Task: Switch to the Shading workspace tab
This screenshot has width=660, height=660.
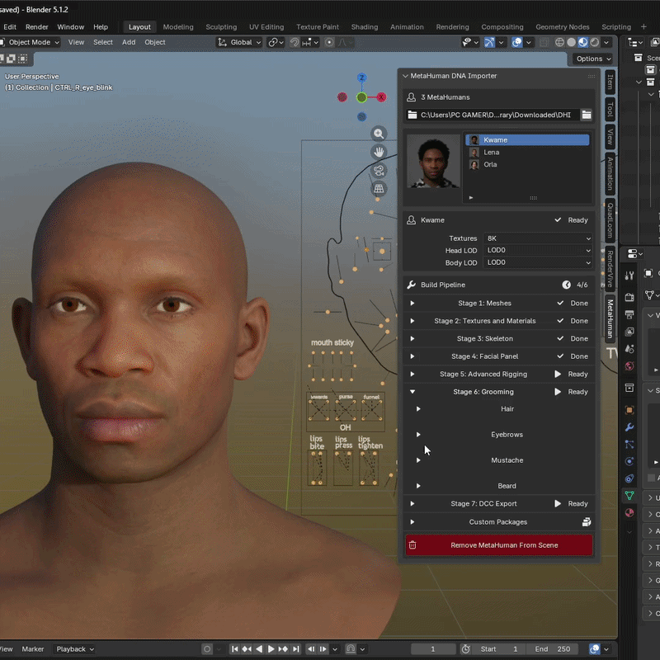Action: (365, 27)
